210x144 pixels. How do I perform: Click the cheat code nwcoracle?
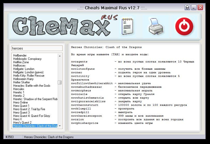(79, 94)
